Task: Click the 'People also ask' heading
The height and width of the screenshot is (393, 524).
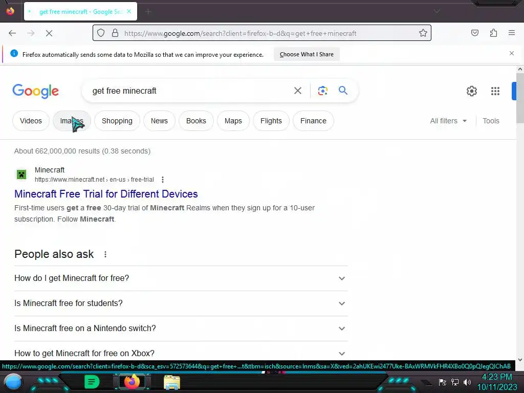Action: click(x=54, y=254)
